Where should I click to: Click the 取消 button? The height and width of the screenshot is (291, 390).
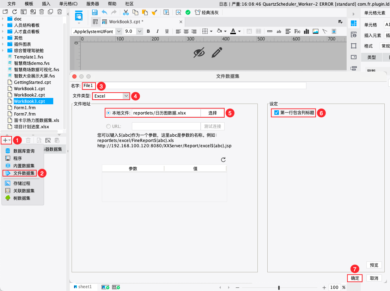coord(374,278)
